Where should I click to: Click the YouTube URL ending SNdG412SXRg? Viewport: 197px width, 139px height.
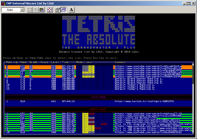coord(148,76)
